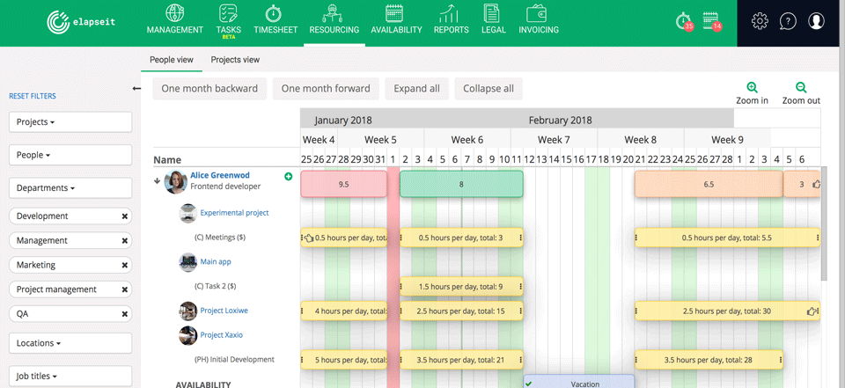Click the Project Loxiwe thumbnail
This screenshot has height=388, width=845.
point(187,311)
